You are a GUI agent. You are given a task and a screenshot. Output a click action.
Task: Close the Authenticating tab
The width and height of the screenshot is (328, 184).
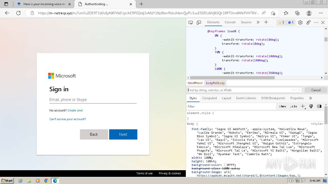pyautogui.click(x=131, y=4)
